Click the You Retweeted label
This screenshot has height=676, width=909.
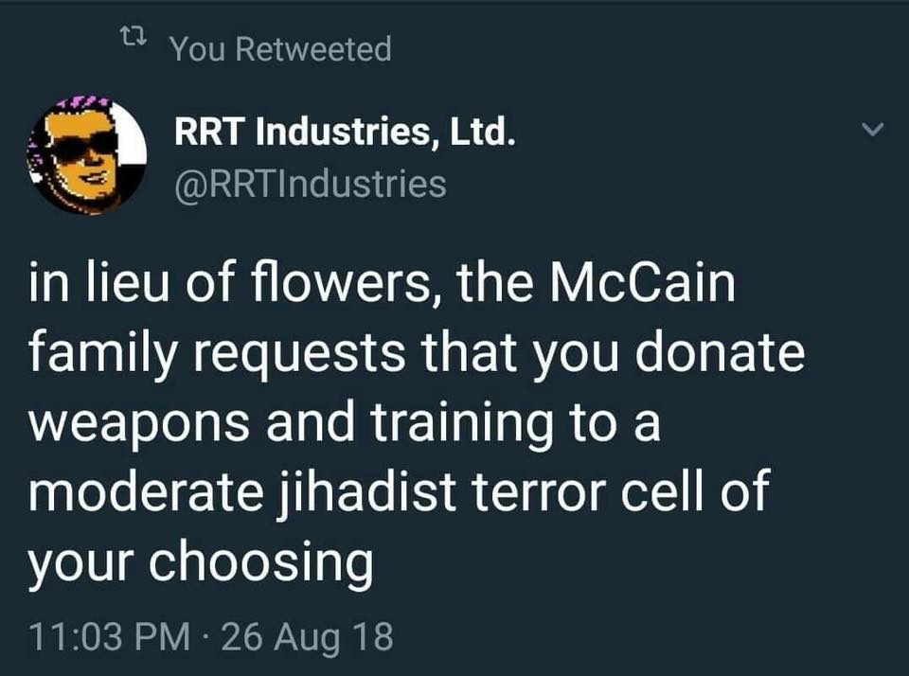point(281,48)
